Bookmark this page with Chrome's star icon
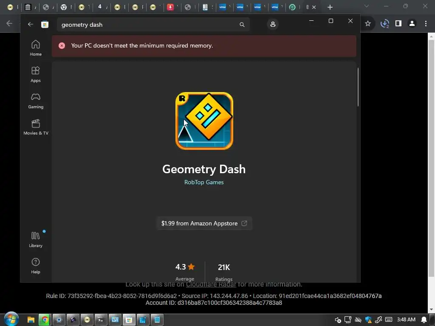 pos(368,24)
